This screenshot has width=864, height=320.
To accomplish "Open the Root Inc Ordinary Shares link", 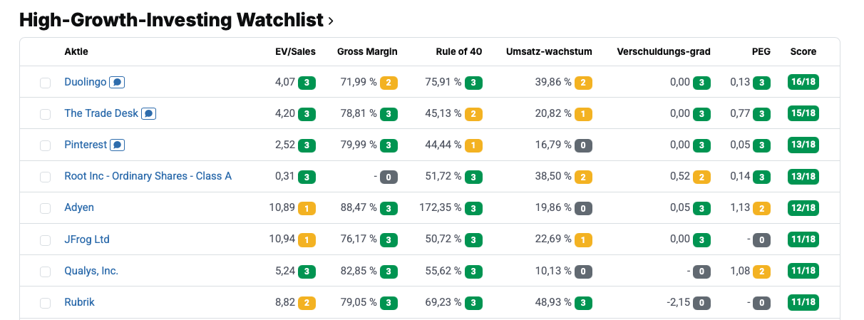I will coord(148,176).
